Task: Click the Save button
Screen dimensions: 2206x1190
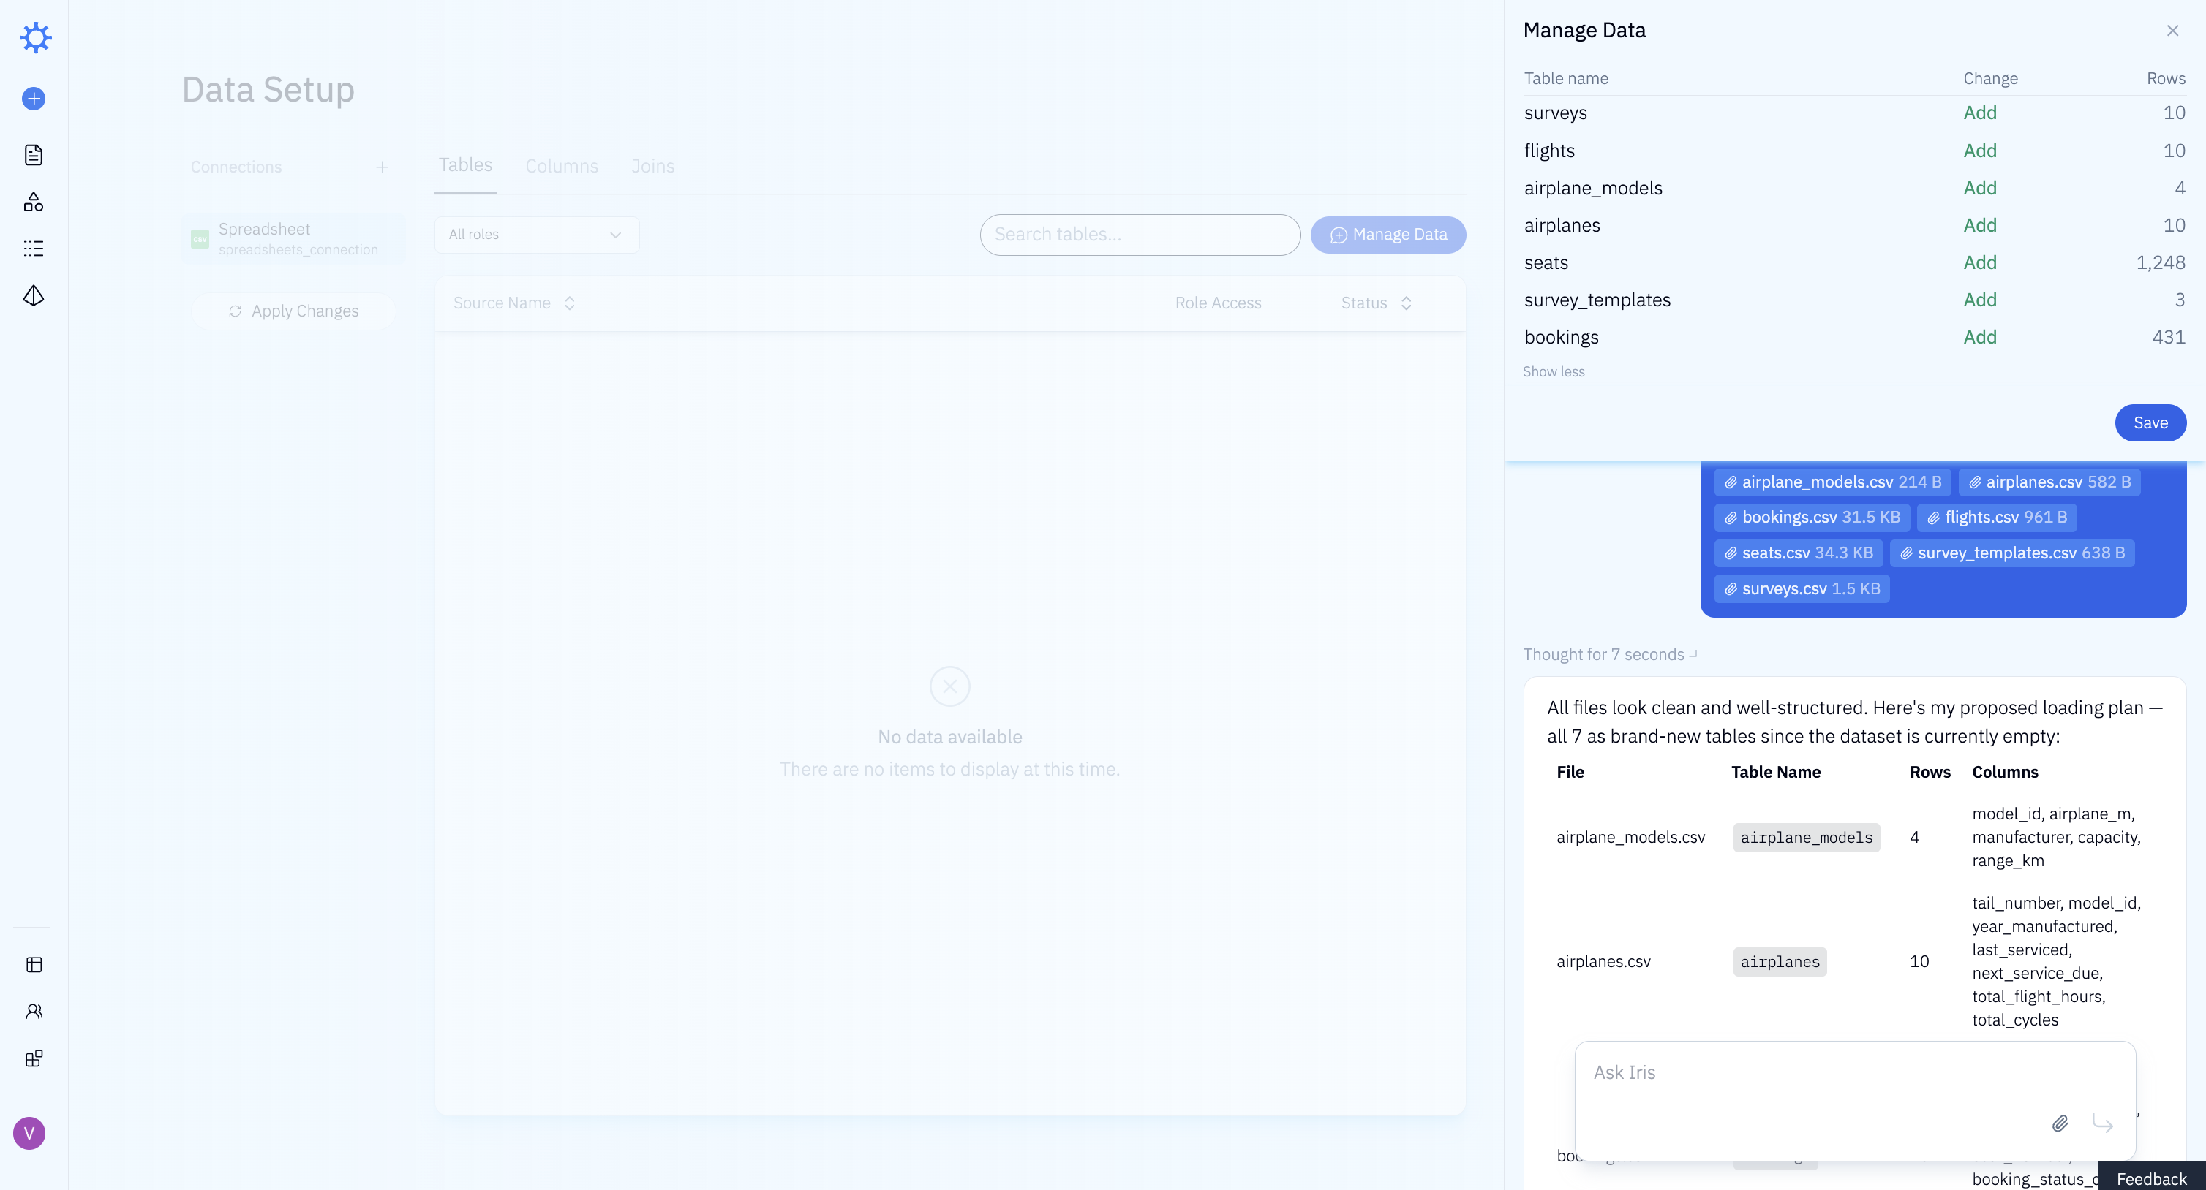Action: tap(2150, 423)
